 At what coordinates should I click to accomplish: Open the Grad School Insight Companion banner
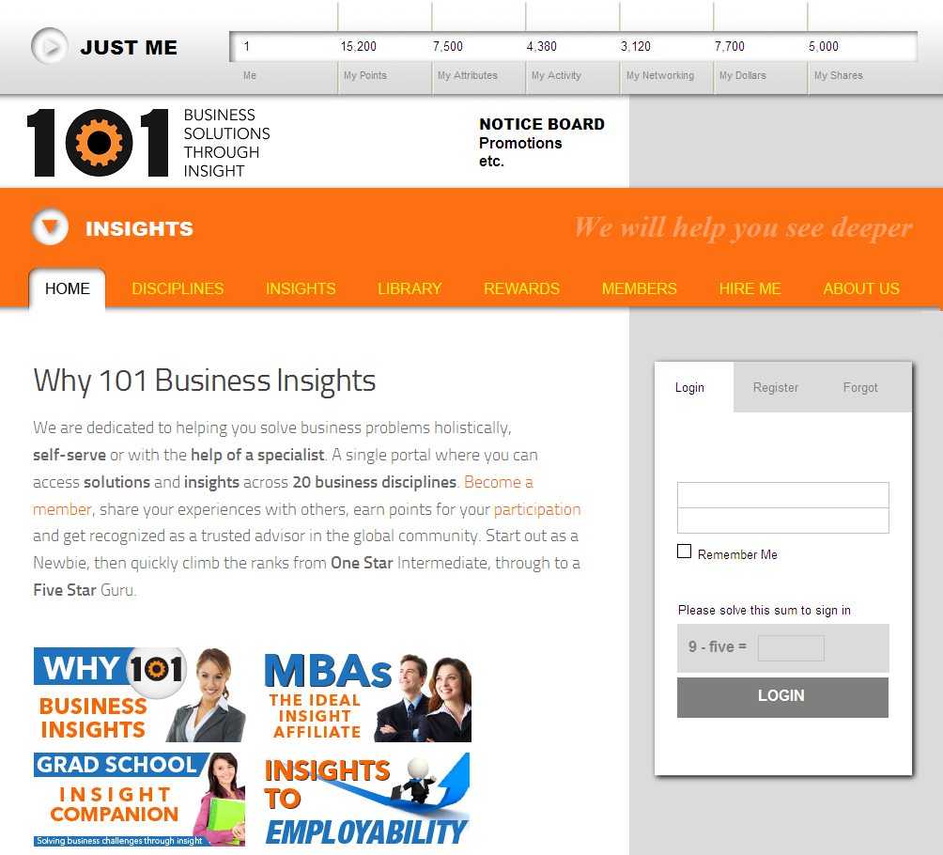point(140,799)
